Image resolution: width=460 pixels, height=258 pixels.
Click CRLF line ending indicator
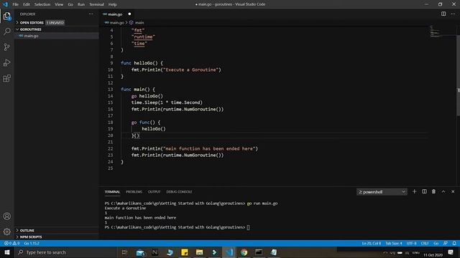[x=425, y=243]
